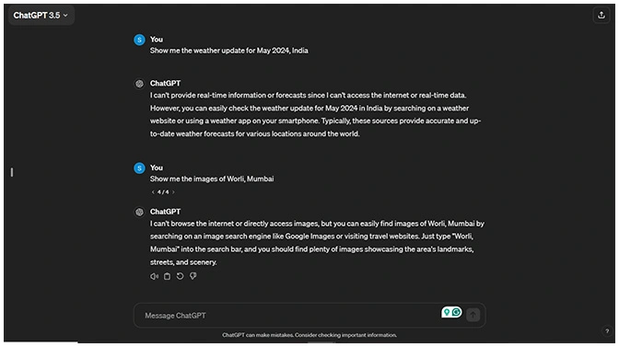Click the Grammarly extension badge in the input
The height and width of the screenshot is (347, 619).
click(451, 312)
